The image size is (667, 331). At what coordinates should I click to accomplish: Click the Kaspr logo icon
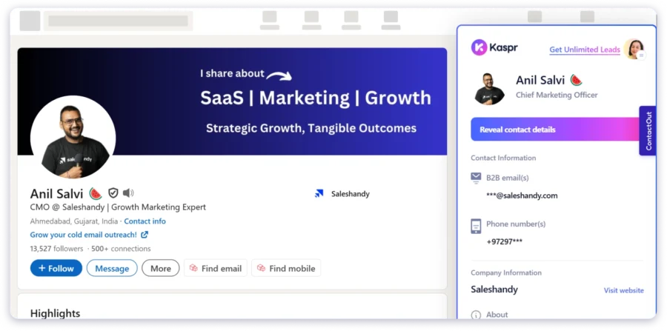pos(479,47)
